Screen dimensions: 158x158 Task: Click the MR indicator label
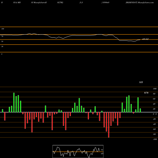(141, 82)
